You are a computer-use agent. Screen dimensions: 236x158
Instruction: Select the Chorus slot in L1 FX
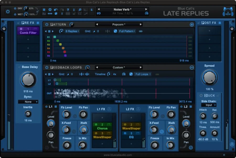click(x=102, y=126)
